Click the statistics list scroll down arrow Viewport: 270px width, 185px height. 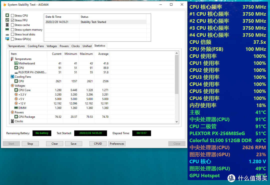177,121
